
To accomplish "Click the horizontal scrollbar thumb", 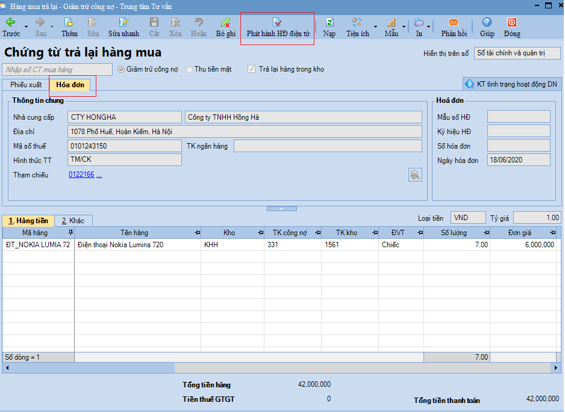I will 363,367.
